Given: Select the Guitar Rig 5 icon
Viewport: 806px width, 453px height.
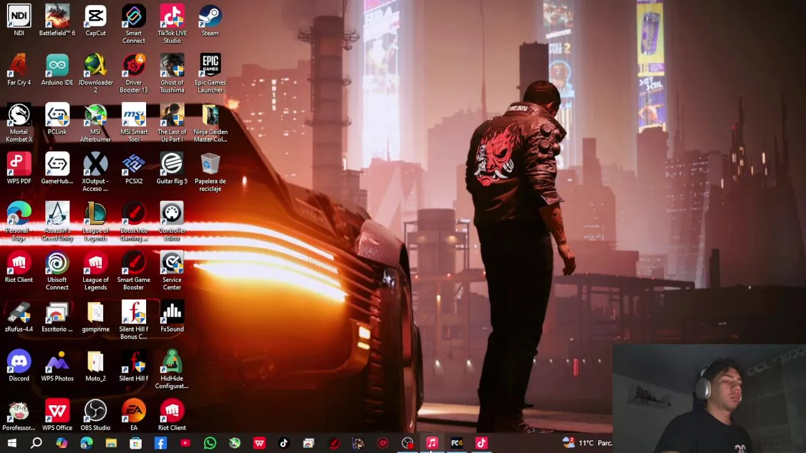Looking at the screenshot, I should point(172,169).
